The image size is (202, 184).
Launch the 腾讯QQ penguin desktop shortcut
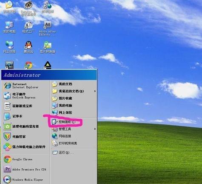click(x=28, y=47)
